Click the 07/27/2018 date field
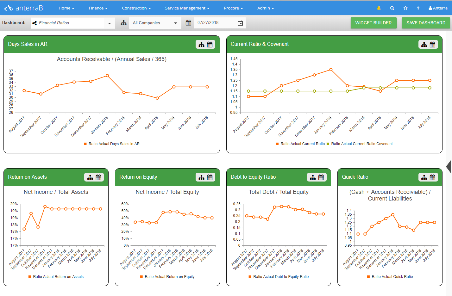The width and height of the screenshot is (452, 296). pyautogui.click(x=220, y=23)
